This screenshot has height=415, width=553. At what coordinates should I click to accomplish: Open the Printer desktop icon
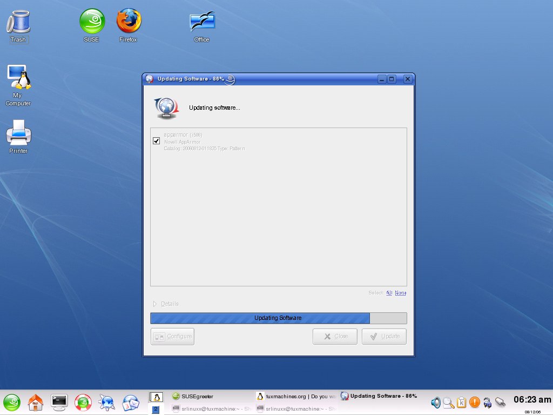click(x=18, y=137)
